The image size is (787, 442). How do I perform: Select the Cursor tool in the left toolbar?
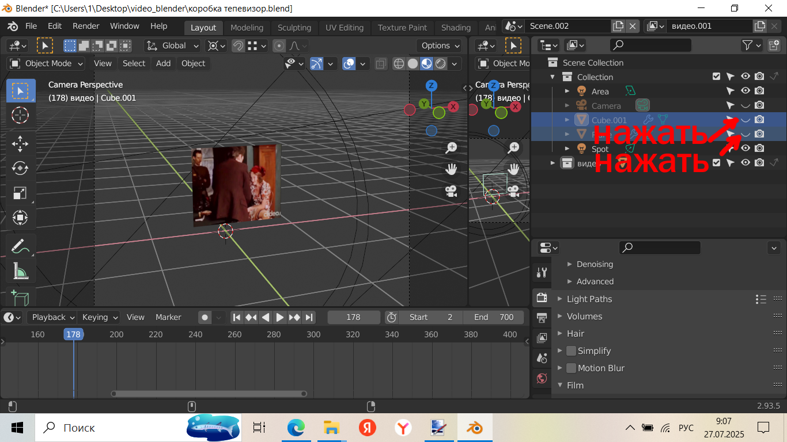[x=20, y=115]
